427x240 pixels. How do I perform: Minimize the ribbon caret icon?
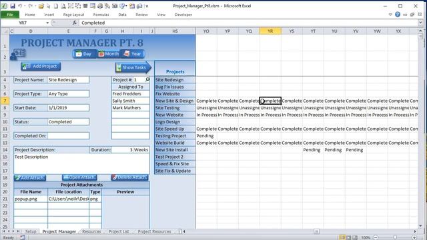[x=390, y=15]
